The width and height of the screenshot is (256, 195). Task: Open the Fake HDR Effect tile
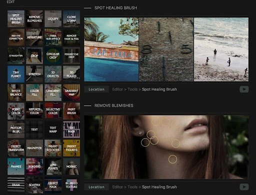pyautogui.click(x=53, y=37)
